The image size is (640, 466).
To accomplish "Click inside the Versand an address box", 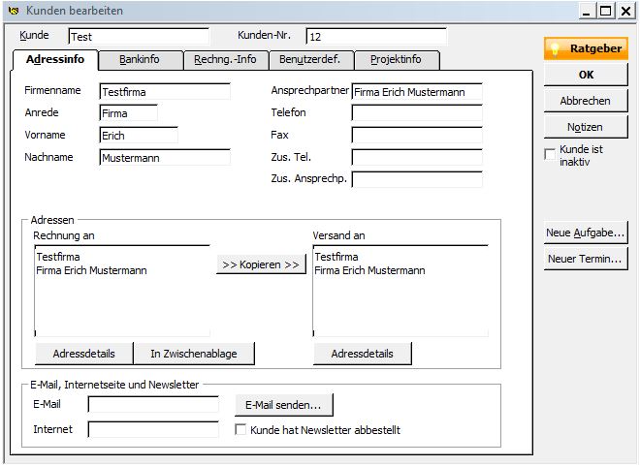I will pyautogui.click(x=400, y=291).
